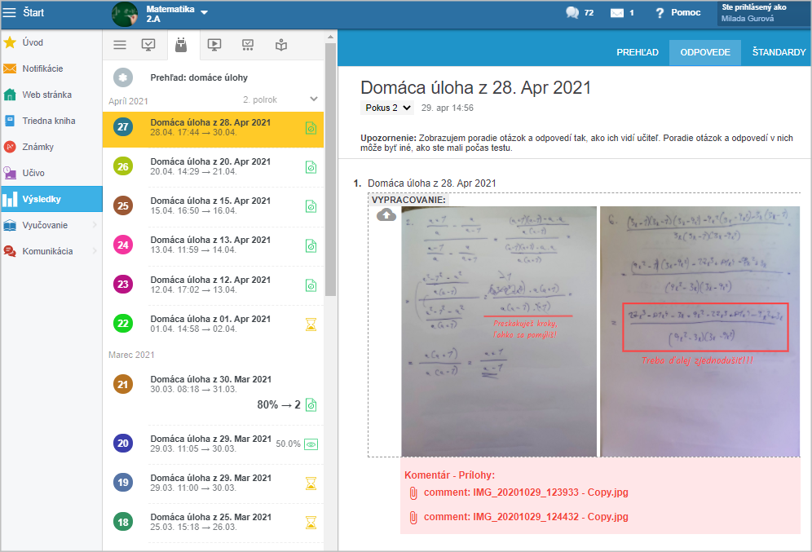
Task: Switch to the PREHĽAD tab
Action: click(637, 52)
